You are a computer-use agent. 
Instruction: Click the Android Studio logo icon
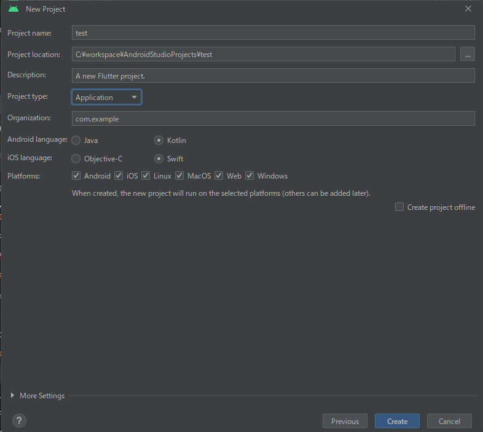pyautogui.click(x=14, y=9)
